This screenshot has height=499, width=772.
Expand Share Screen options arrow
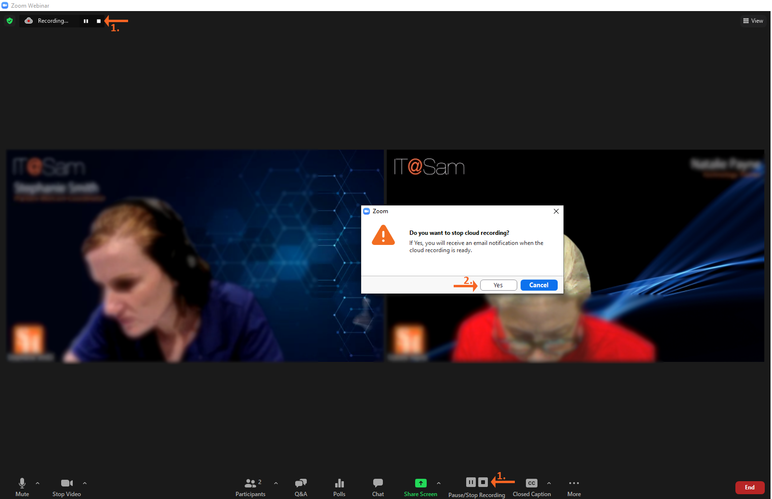tap(439, 483)
